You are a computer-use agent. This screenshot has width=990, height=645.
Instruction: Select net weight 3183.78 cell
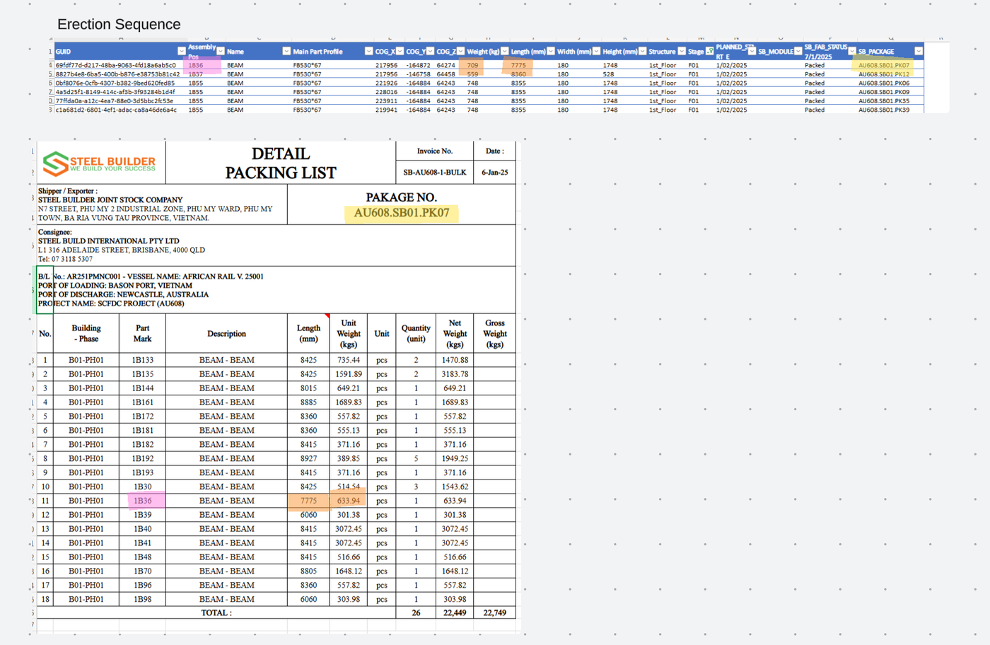point(455,374)
